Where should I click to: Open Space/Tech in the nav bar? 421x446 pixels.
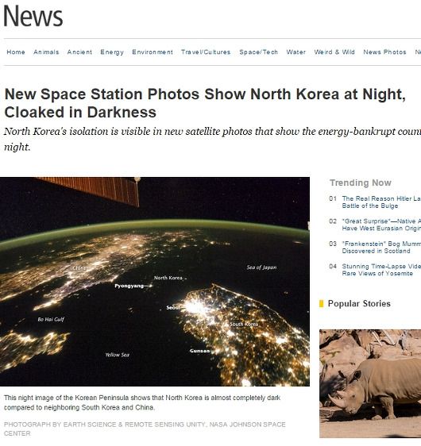(x=258, y=52)
